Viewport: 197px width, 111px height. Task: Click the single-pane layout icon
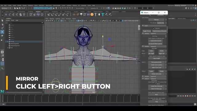2,52
